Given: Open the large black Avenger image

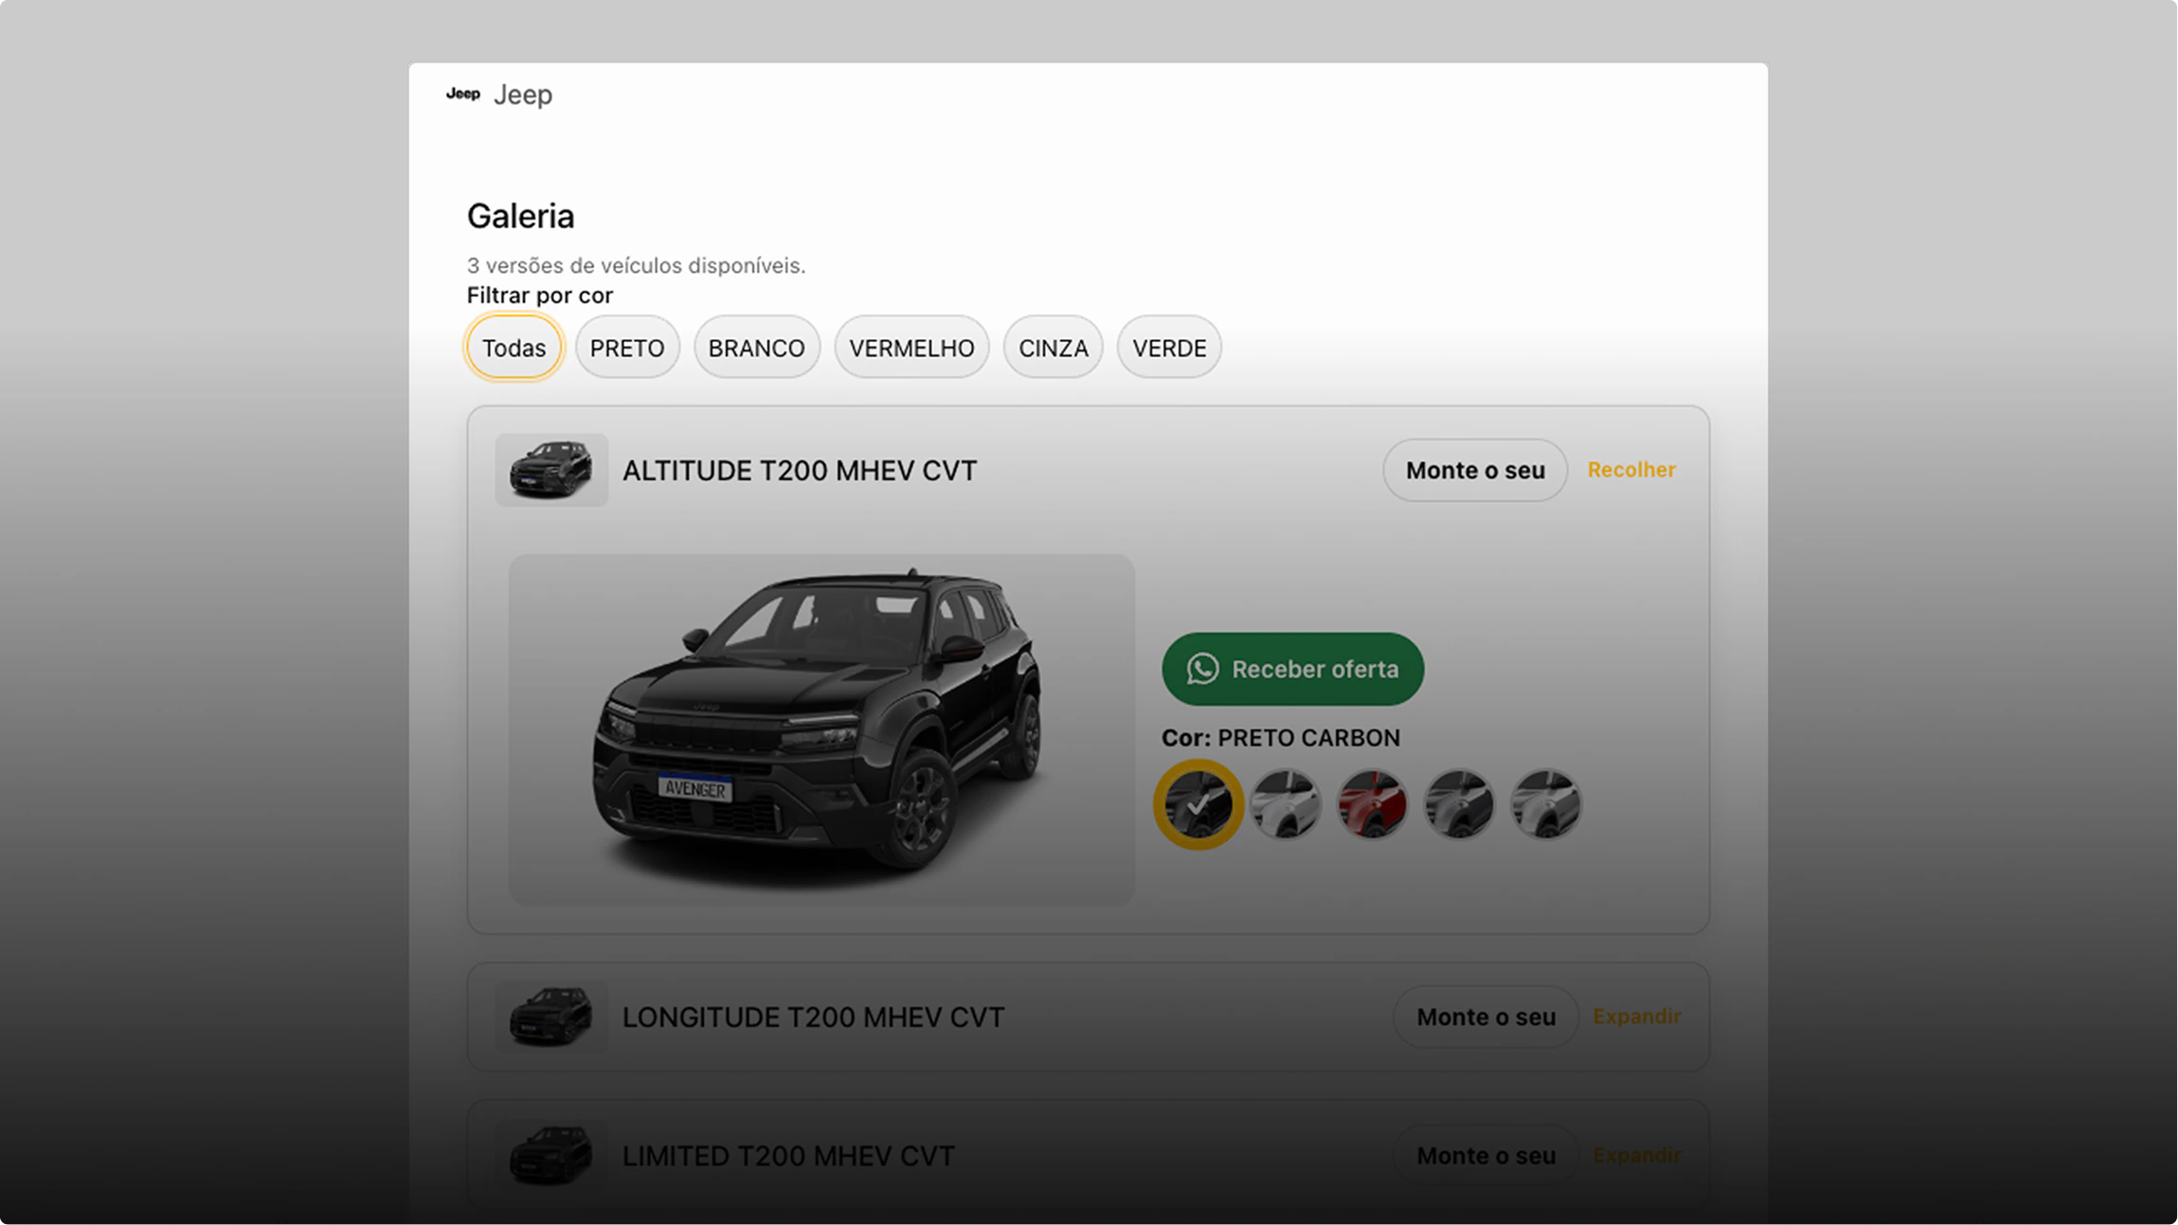Looking at the screenshot, I should tap(821, 730).
